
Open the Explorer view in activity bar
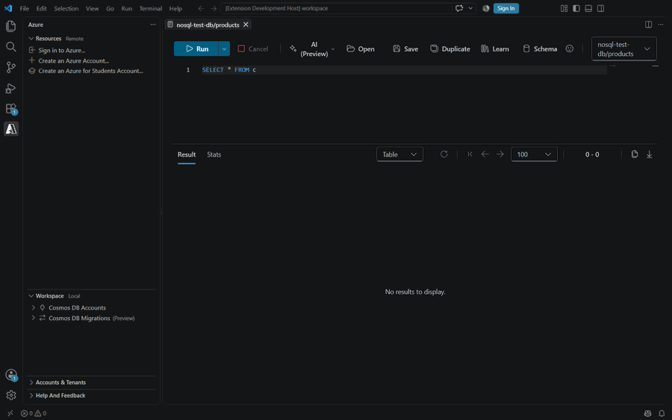tap(10, 26)
